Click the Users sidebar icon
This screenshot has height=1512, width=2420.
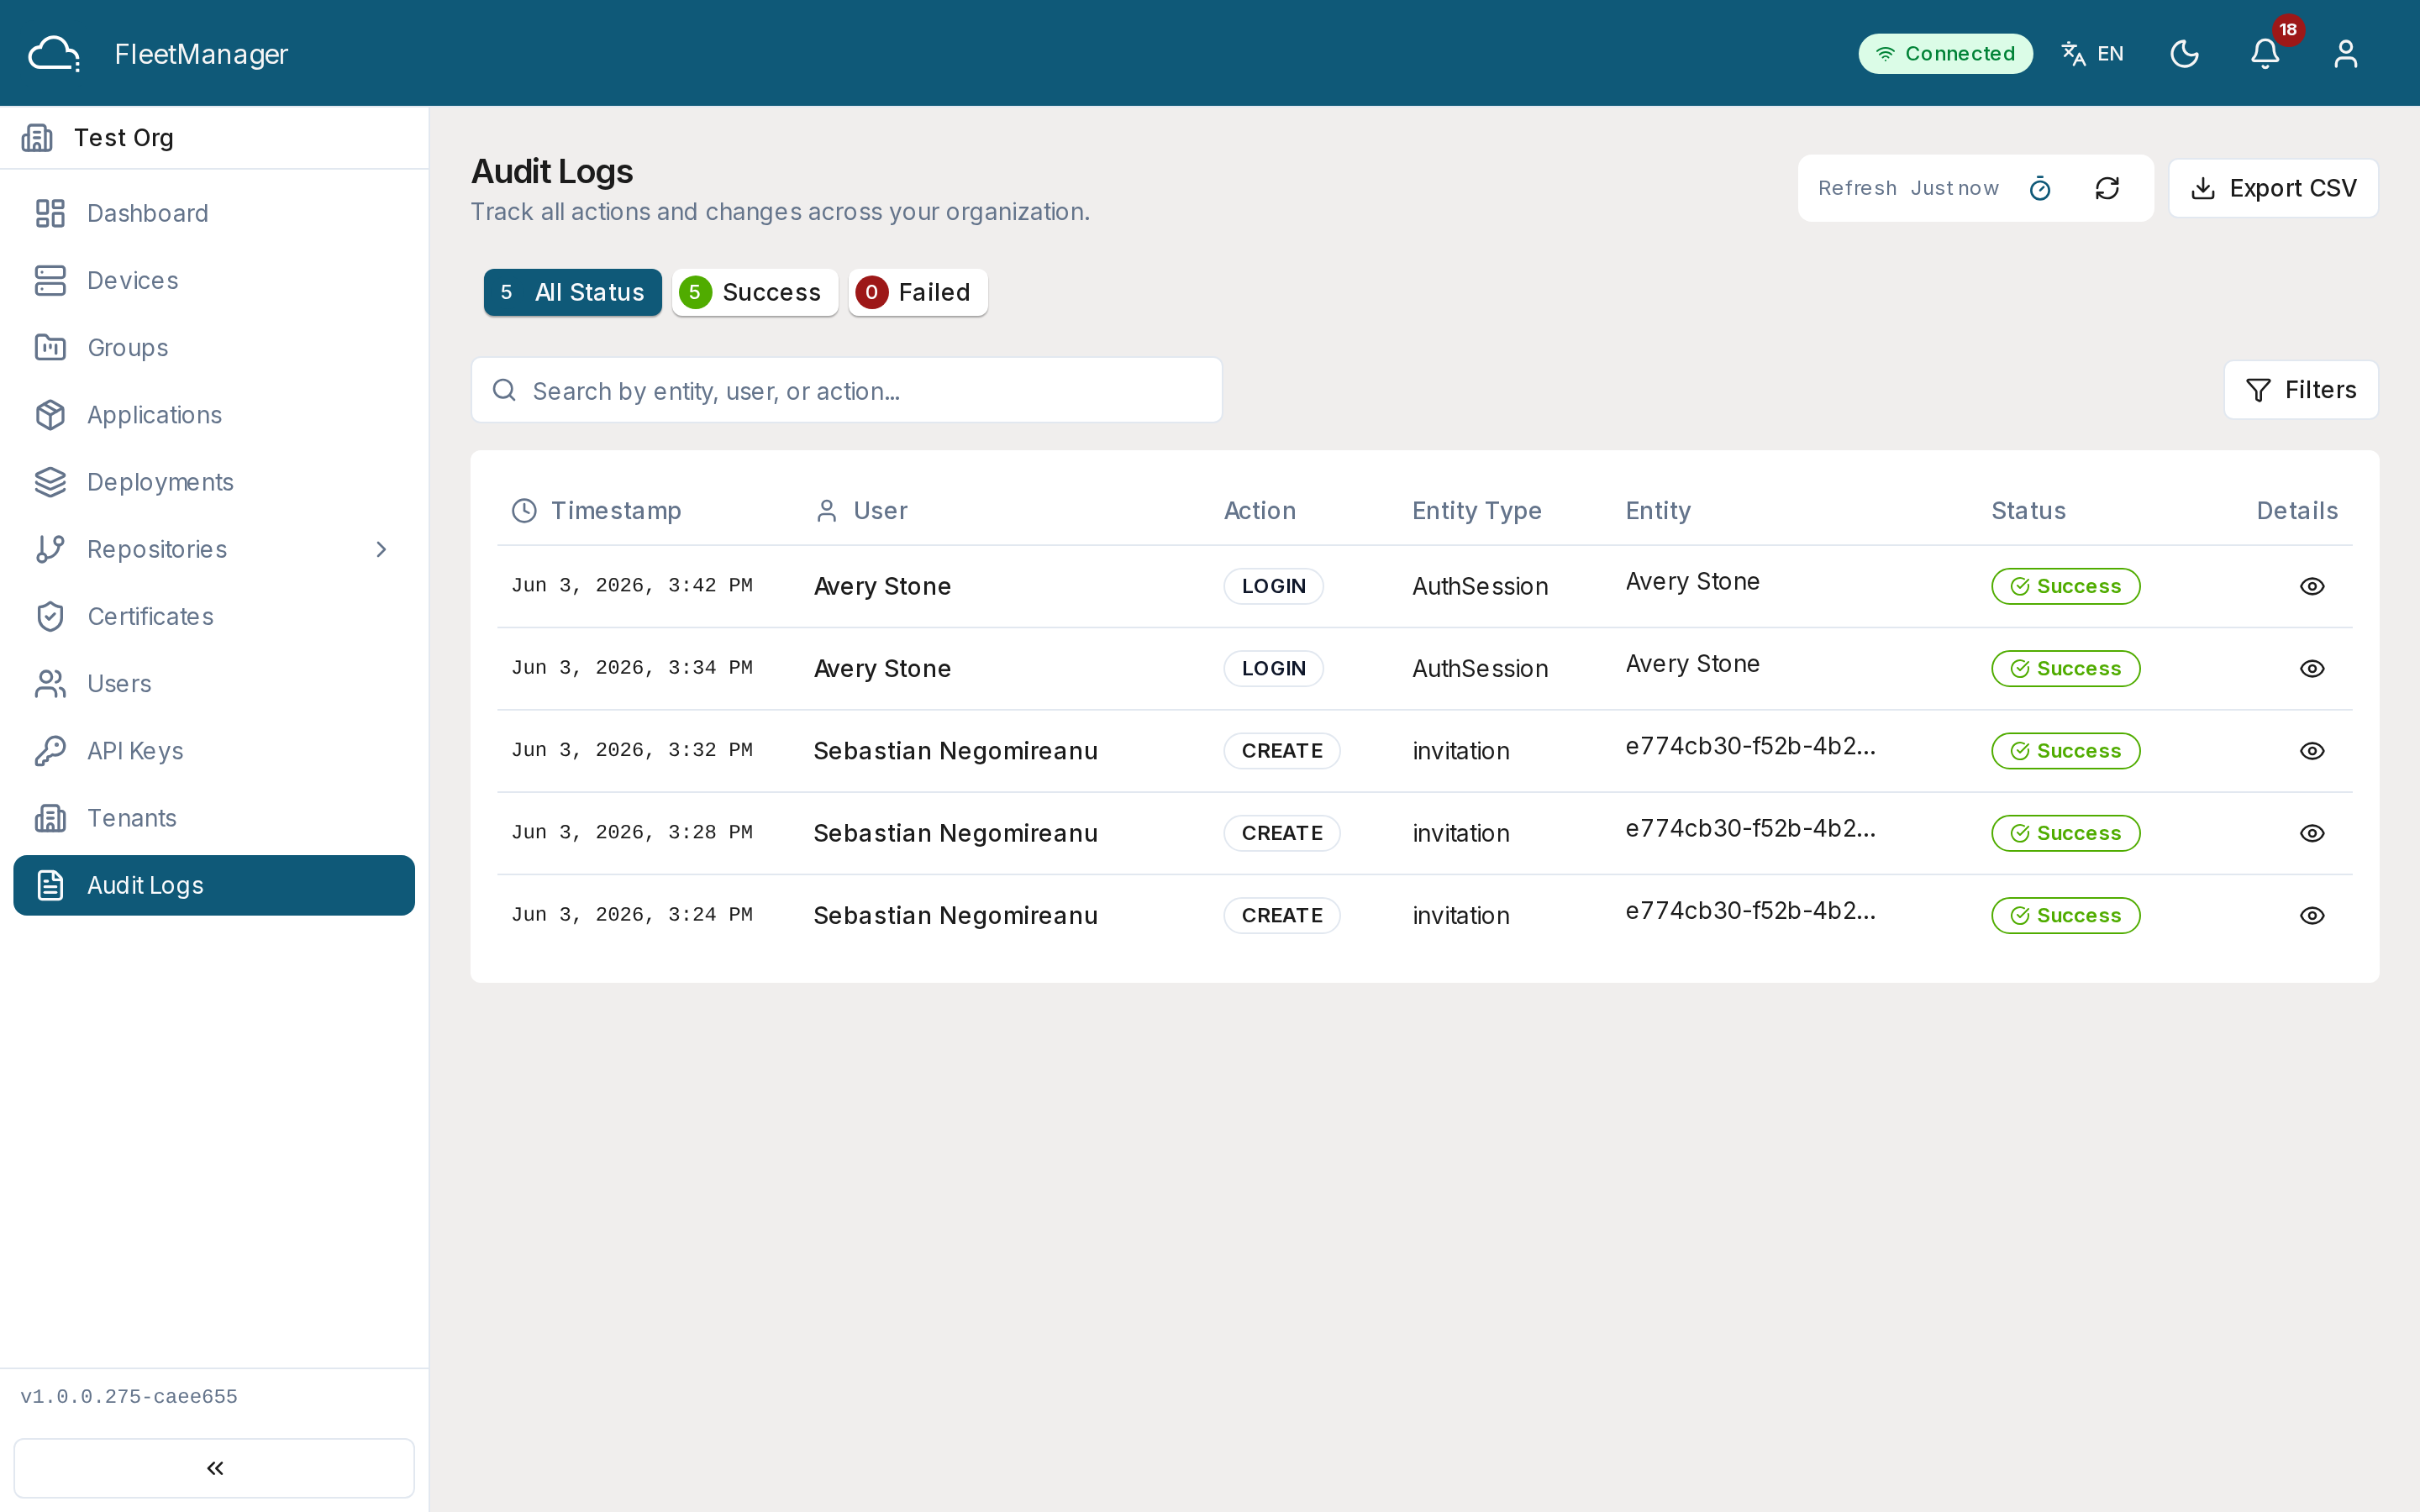50,683
